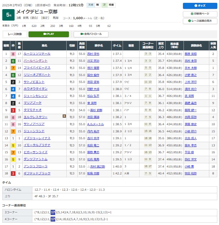
Task: Click the green 5R race badge
Action: click(8, 15)
